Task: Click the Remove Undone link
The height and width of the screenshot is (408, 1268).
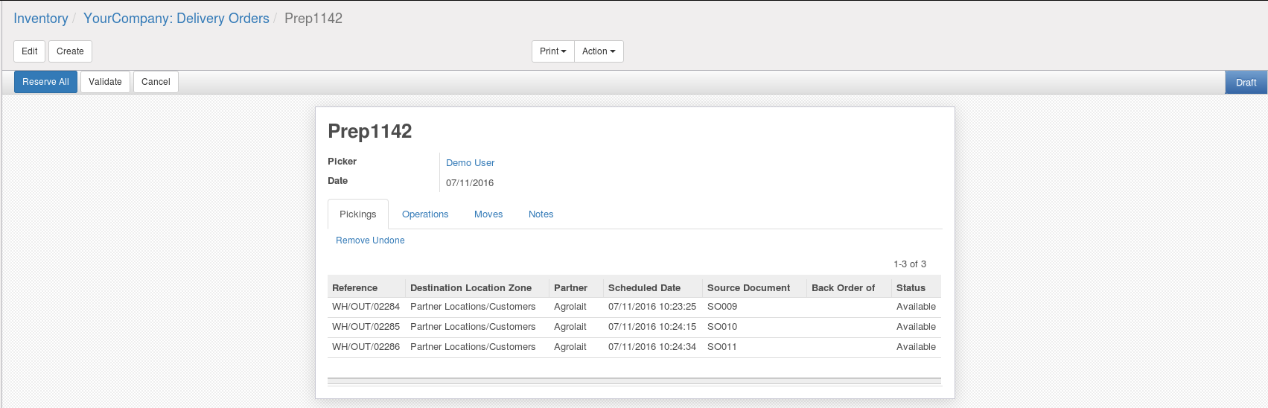Action: click(x=370, y=240)
